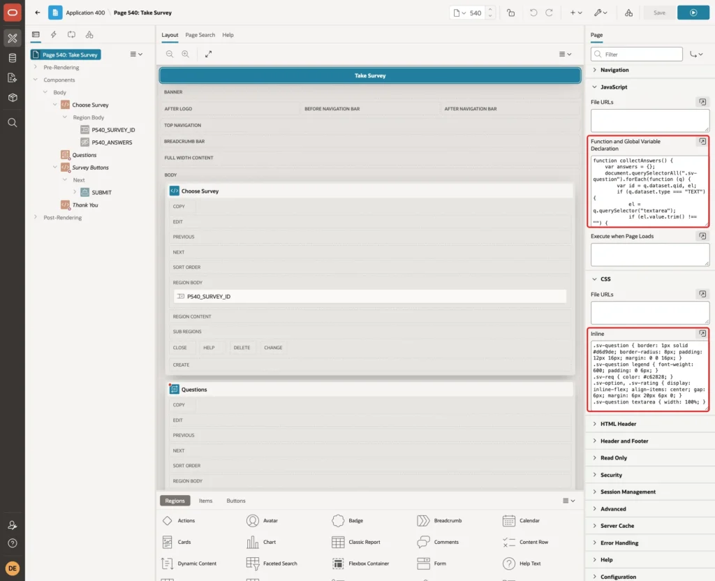Open the help question mark icon

point(13,543)
